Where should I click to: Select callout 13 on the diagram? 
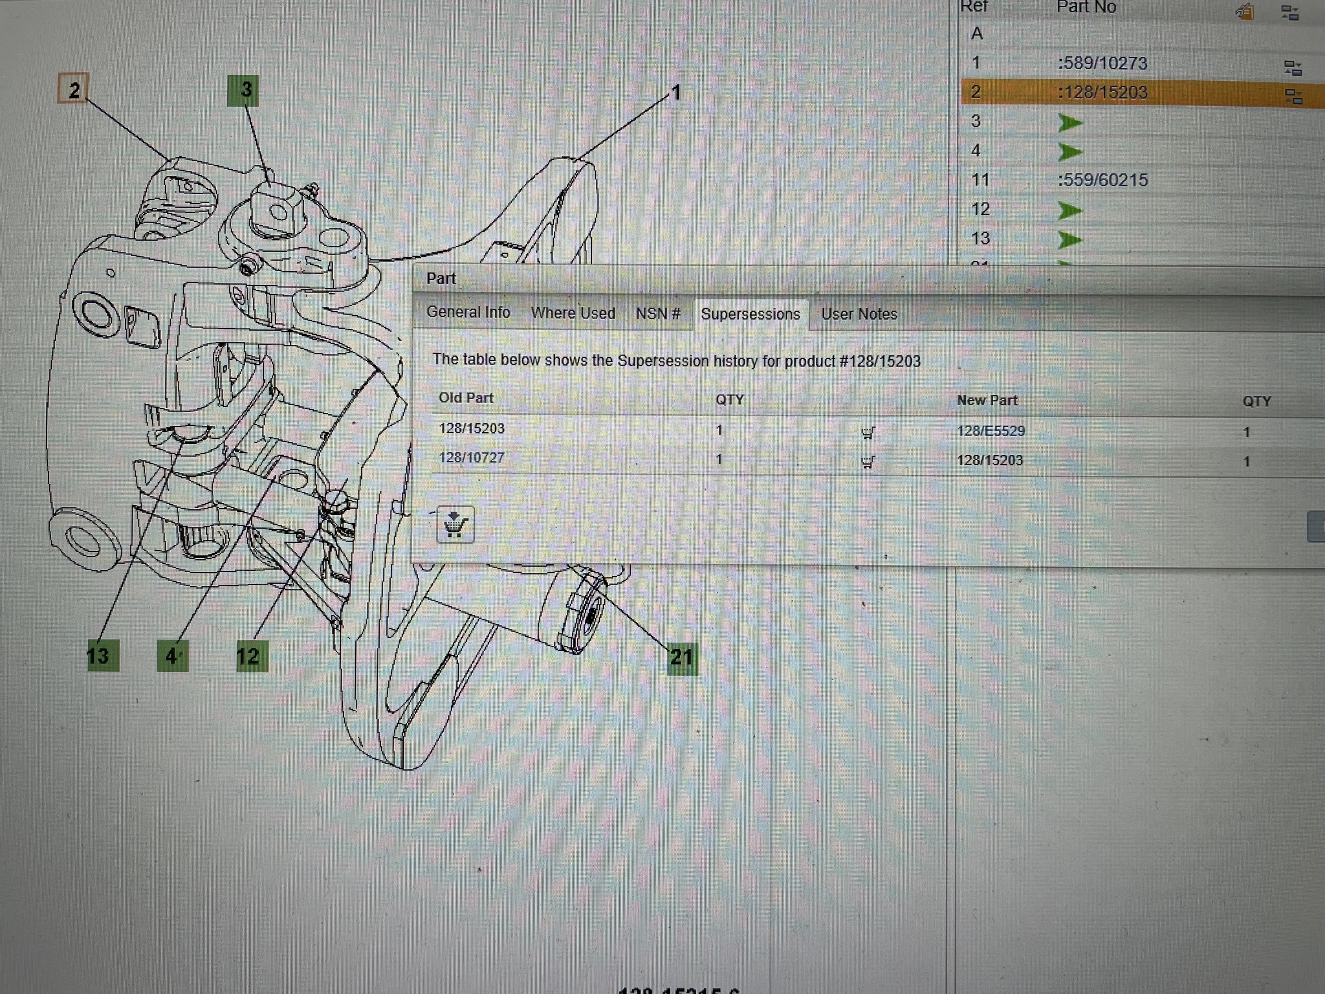[x=103, y=656]
